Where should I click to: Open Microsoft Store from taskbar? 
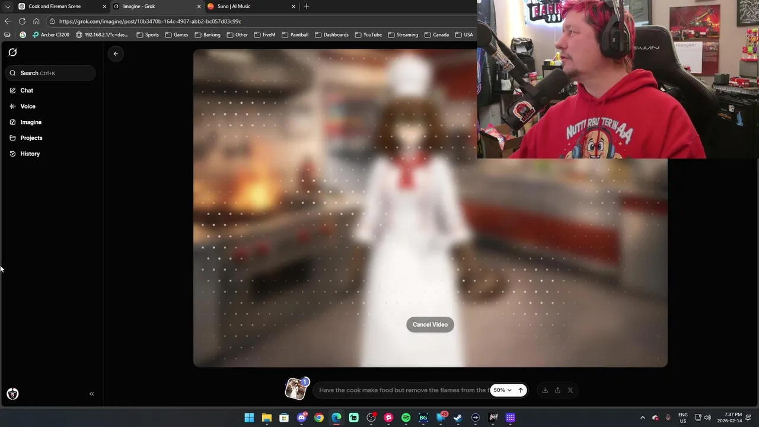point(284,418)
